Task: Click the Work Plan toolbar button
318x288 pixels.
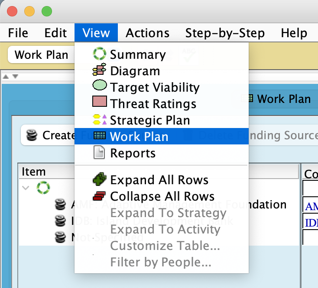Action: pyautogui.click(x=41, y=55)
